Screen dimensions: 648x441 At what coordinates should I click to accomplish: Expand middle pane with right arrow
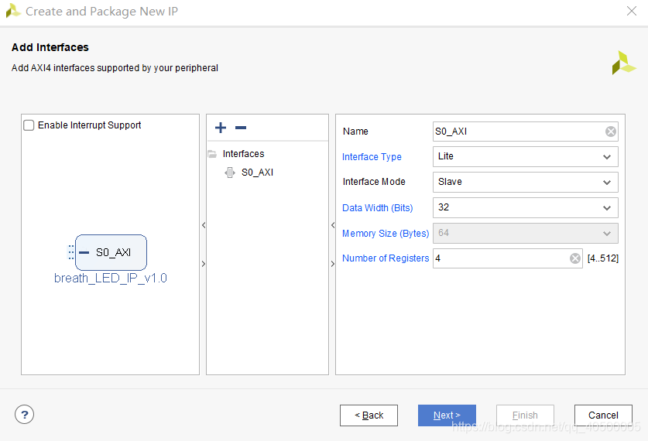click(x=333, y=264)
